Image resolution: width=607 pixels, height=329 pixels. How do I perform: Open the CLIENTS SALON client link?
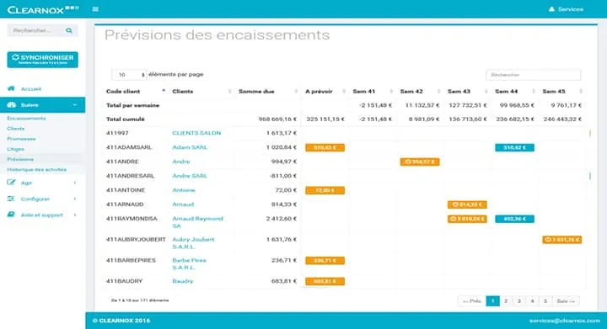(196, 133)
